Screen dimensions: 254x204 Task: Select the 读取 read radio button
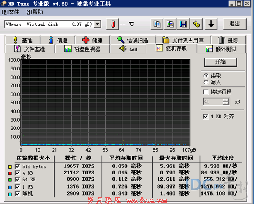click(206, 76)
